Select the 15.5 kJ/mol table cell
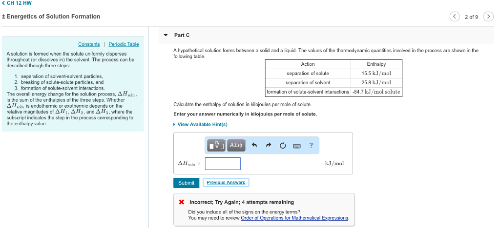 376,74
